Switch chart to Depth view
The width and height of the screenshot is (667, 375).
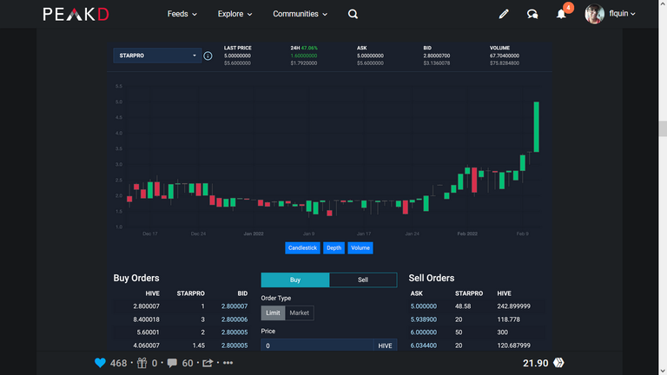(333, 248)
